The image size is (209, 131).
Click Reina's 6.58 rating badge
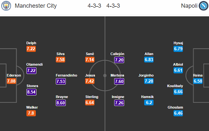coord(198,81)
